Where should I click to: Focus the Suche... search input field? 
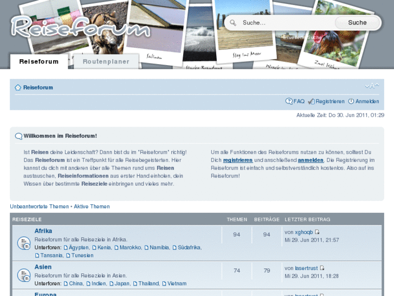(x=287, y=23)
